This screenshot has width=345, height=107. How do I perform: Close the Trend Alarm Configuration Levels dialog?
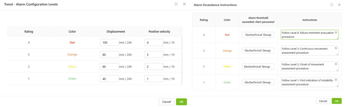(184, 4)
